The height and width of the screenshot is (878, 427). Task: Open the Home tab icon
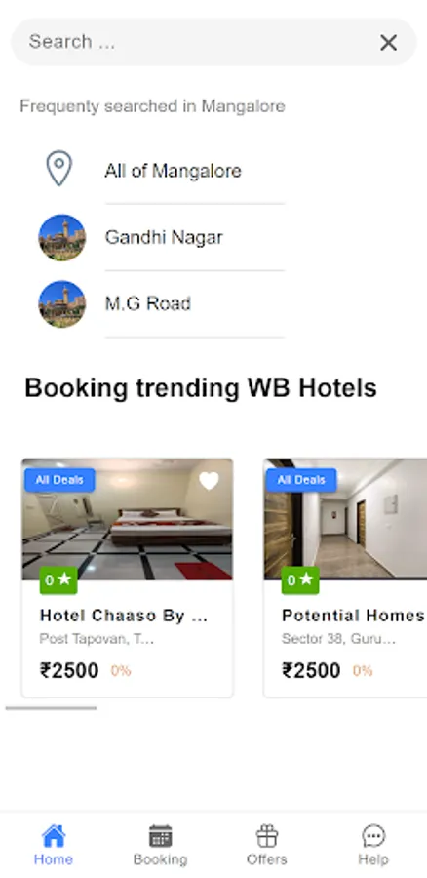[54, 836]
